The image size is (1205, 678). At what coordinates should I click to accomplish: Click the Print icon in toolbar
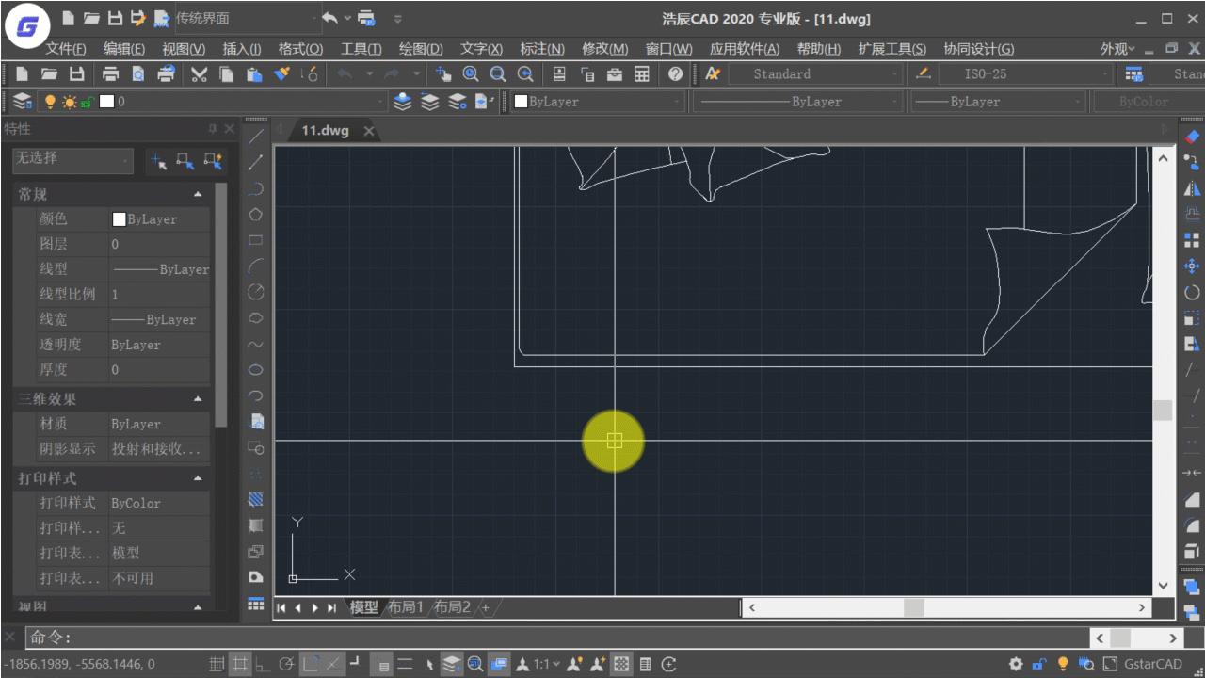pos(110,74)
